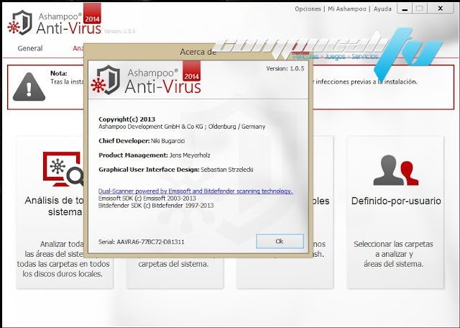This screenshot has width=460, height=328.
Task: Click the Product Management Jens Meyerholz line
Action: click(x=155, y=155)
